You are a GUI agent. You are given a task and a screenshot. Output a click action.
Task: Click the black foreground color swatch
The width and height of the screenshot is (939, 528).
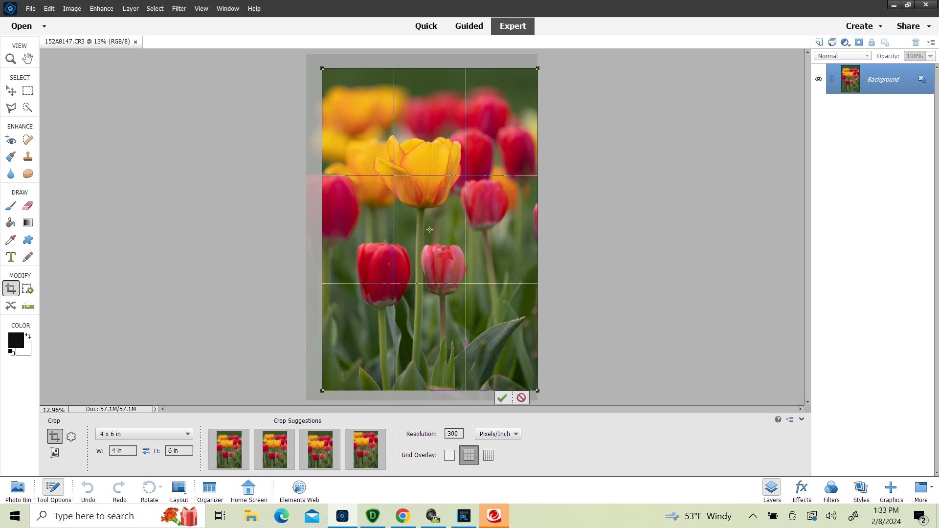tap(15, 340)
